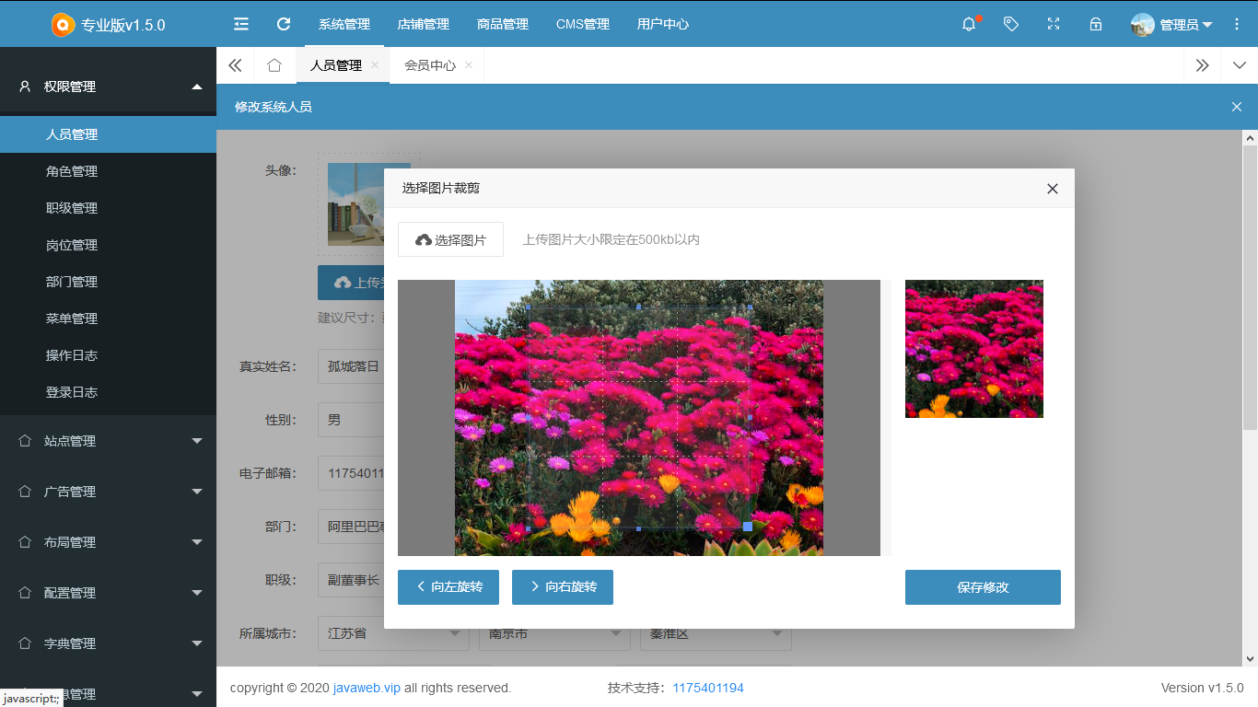
Task: Click the crop box corner handle
Action: click(748, 527)
